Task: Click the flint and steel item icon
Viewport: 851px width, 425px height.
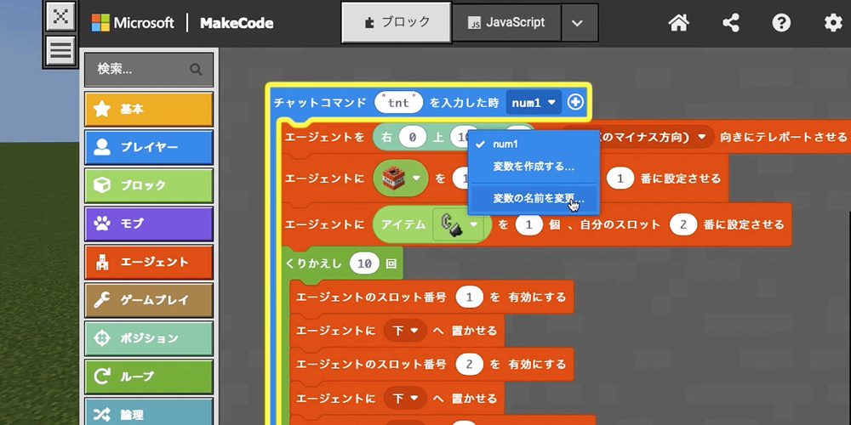Action: pyautogui.click(x=450, y=224)
